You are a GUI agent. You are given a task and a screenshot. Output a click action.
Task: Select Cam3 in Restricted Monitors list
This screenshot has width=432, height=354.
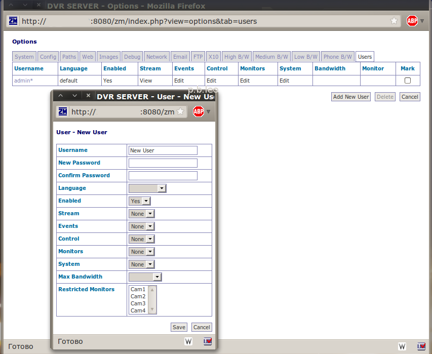(x=138, y=303)
